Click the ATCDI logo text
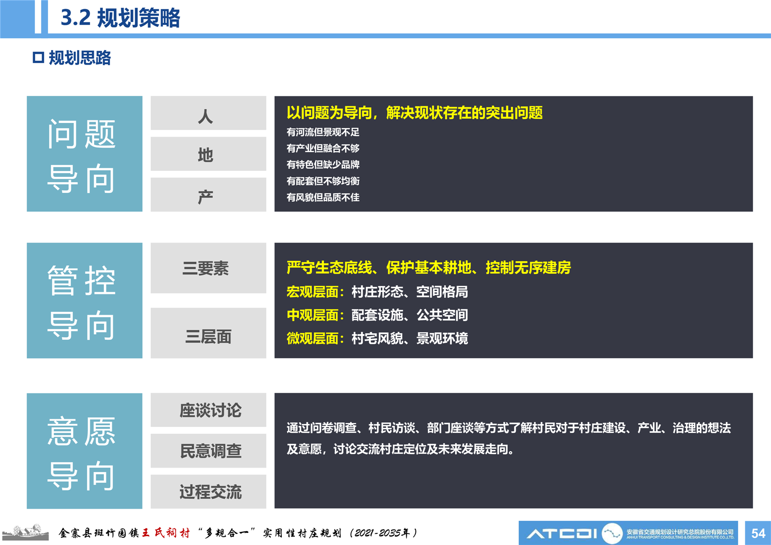Screen dimensions: 771x545 [x=562, y=534]
